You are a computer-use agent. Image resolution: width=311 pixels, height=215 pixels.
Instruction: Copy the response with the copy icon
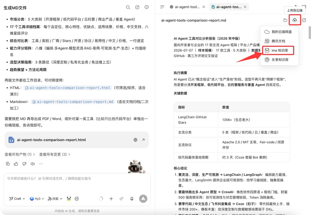point(8,164)
